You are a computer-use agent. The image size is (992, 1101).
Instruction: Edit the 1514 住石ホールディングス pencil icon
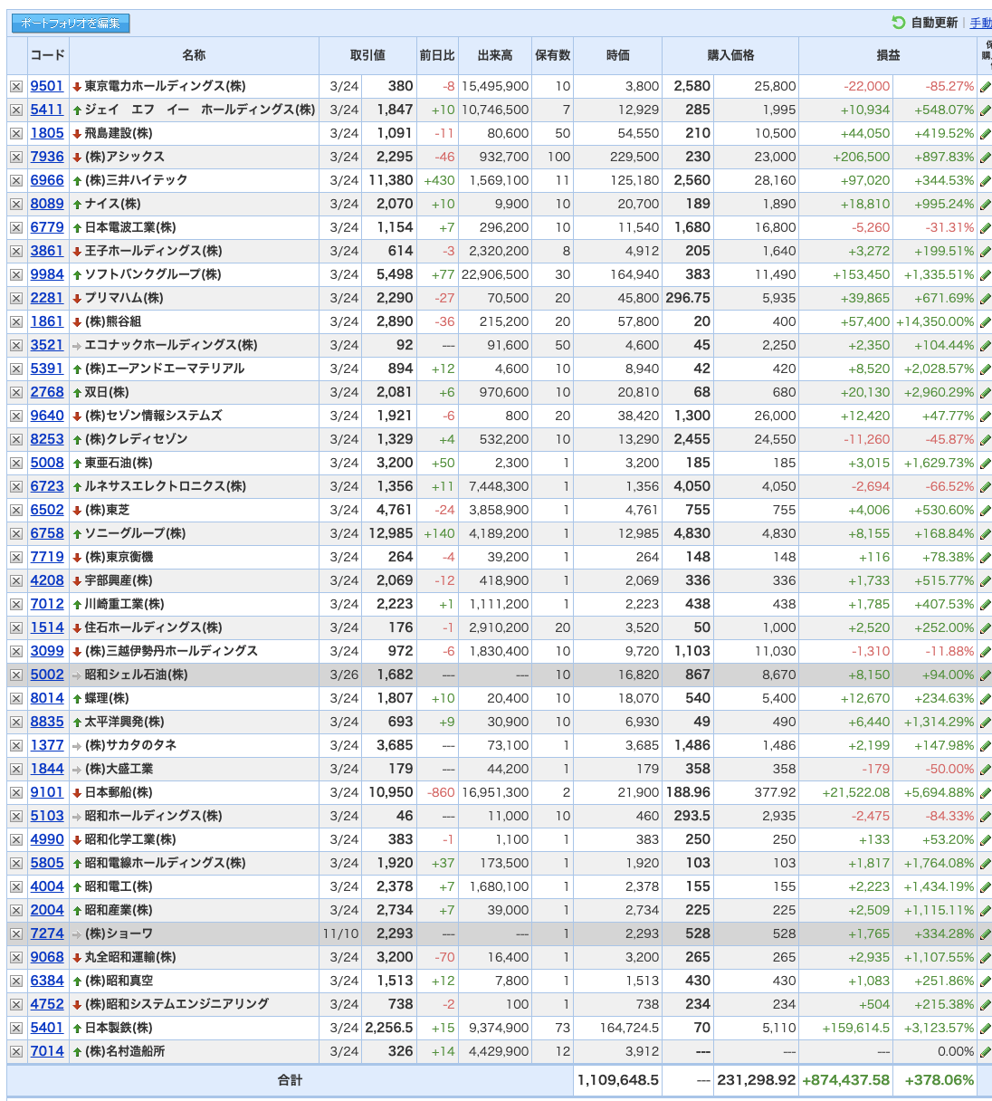click(x=986, y=627)
